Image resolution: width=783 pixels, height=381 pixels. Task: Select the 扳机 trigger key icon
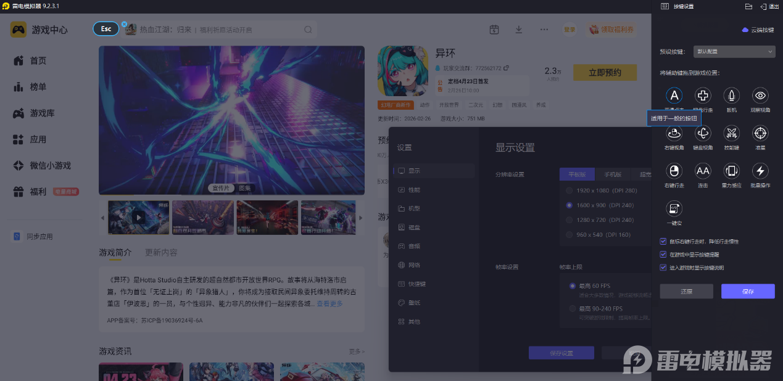click(732, 96)
